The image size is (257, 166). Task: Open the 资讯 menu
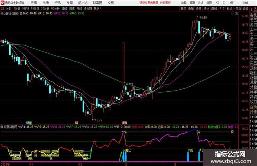[x=58, y=3]
